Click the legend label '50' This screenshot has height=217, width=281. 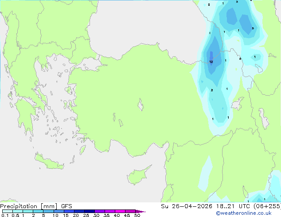point(137,215)
